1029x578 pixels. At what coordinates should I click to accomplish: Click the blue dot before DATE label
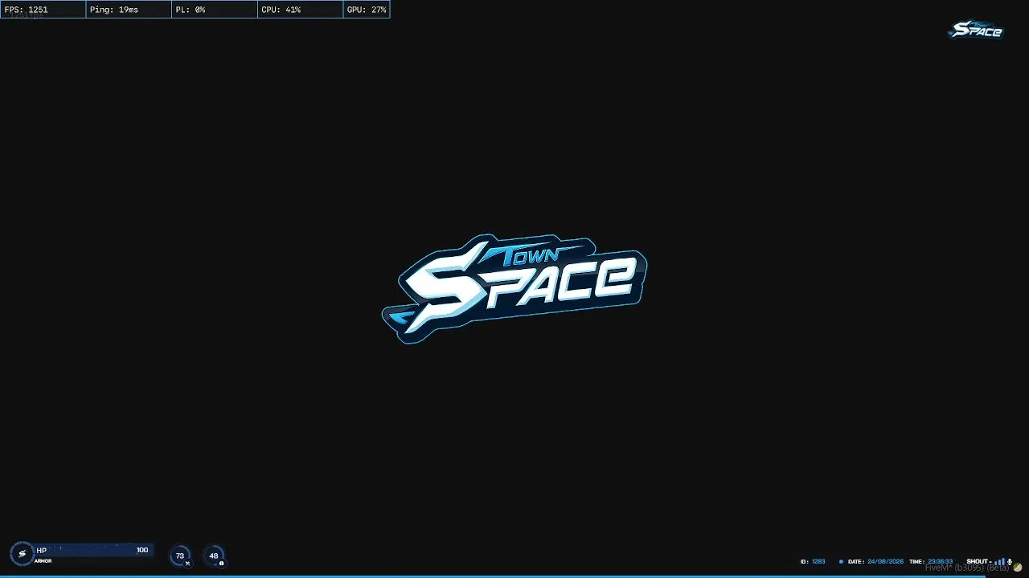click(841, 562)
